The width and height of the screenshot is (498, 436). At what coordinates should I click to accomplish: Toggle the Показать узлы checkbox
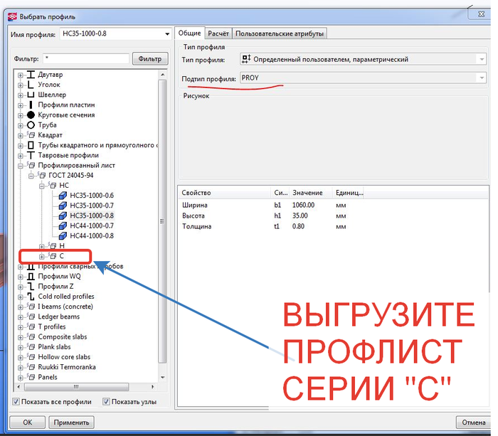[107, 402]
